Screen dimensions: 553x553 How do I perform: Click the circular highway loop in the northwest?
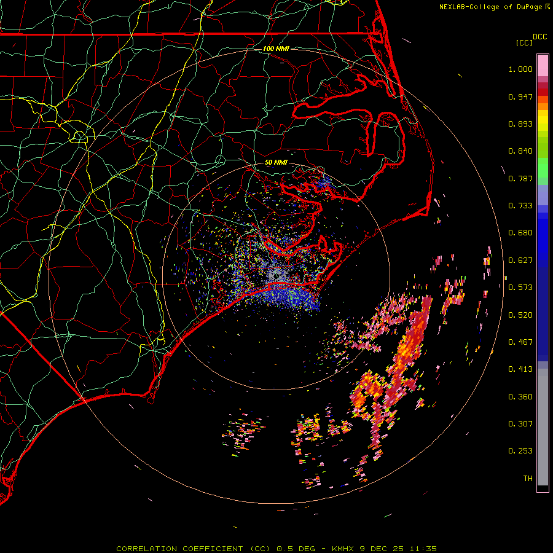[79, 136]
